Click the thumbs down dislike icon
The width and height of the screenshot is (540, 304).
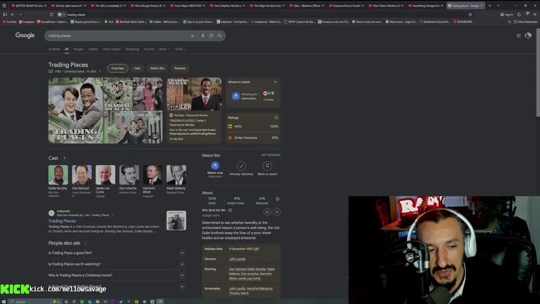pyautogui.click(x=276, y=212)
